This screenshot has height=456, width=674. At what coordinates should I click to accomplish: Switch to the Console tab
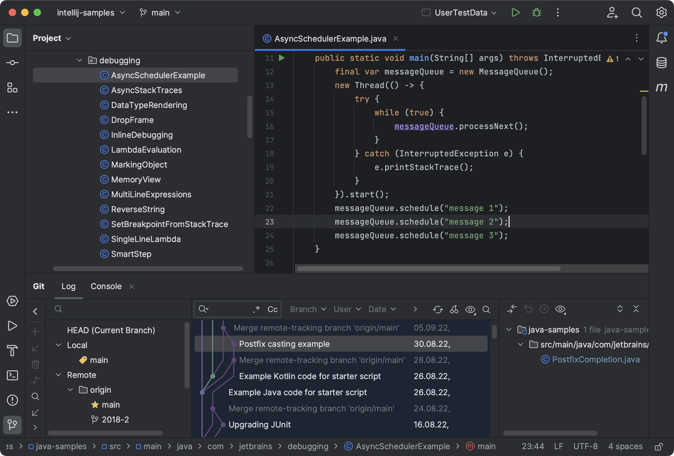[106, 286]
